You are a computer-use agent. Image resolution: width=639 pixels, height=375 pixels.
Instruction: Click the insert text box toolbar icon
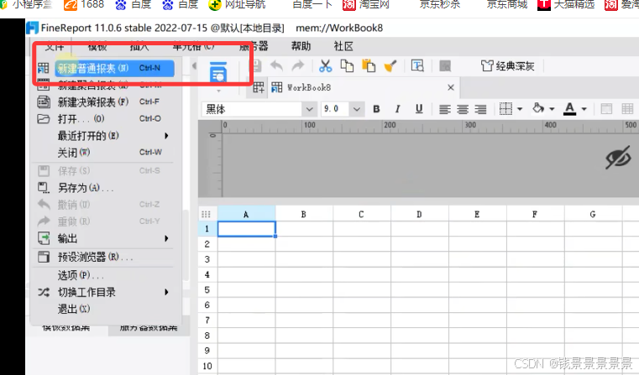pyautogui.click(x=417, y=66)
